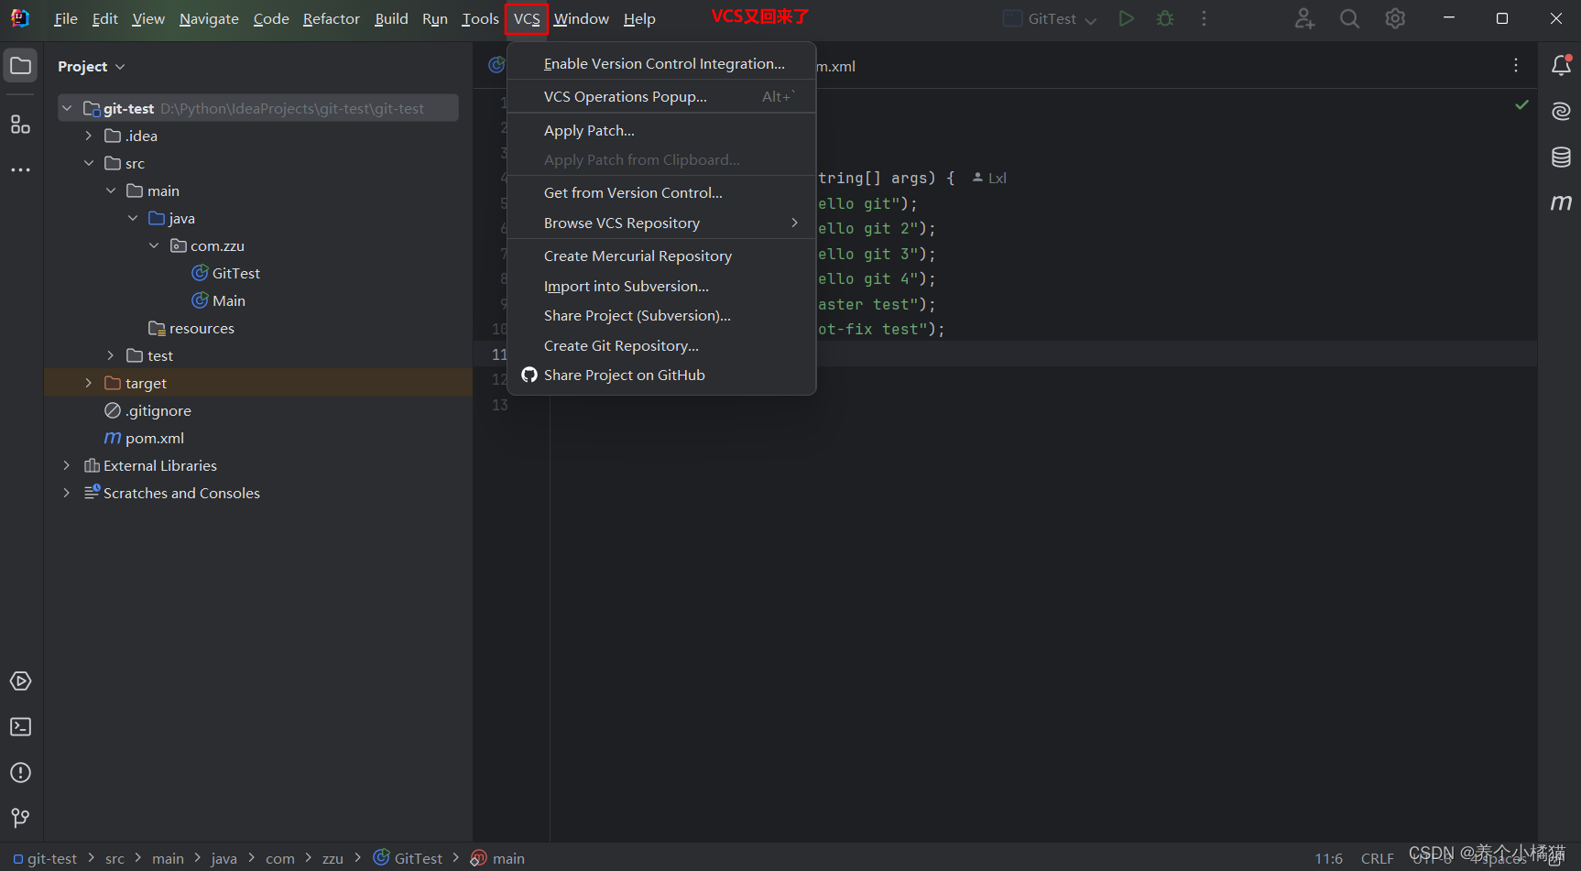Click the IntelliJ IDEA logo icon
Screen dimensions: 1581x871
[x=20, y=18]
